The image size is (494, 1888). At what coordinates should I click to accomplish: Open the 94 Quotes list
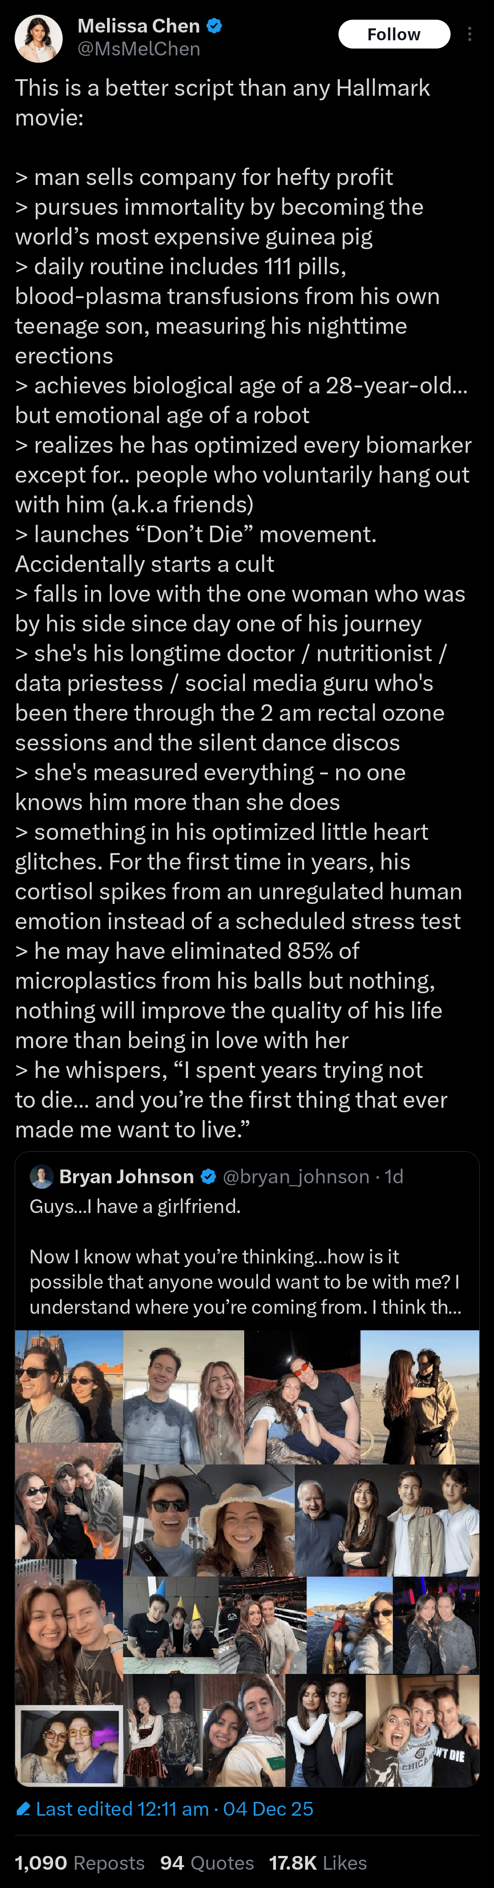pyautogui.click(x=206, y=1862)
